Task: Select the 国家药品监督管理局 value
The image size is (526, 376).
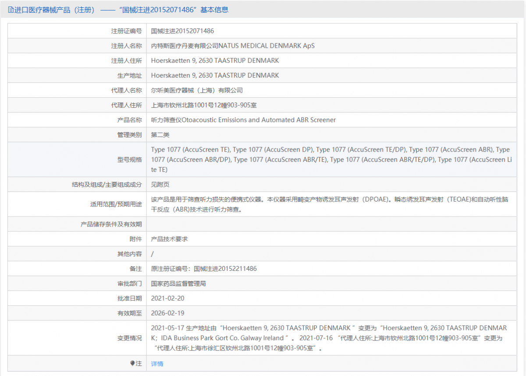Action: (178, 284)
